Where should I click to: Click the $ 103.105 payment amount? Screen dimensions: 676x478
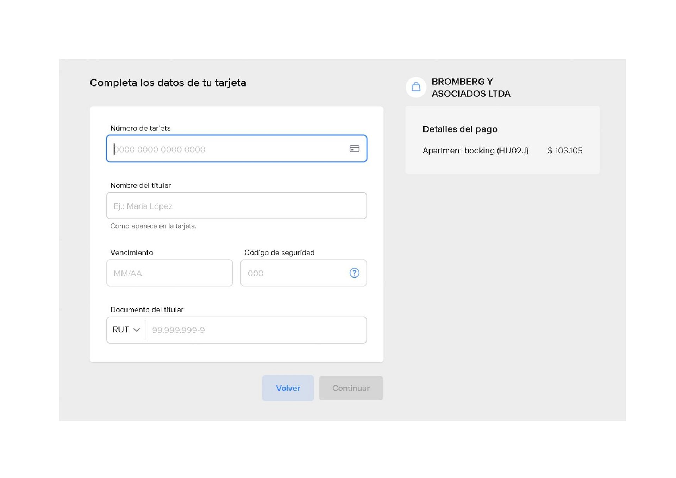[564, 151]
